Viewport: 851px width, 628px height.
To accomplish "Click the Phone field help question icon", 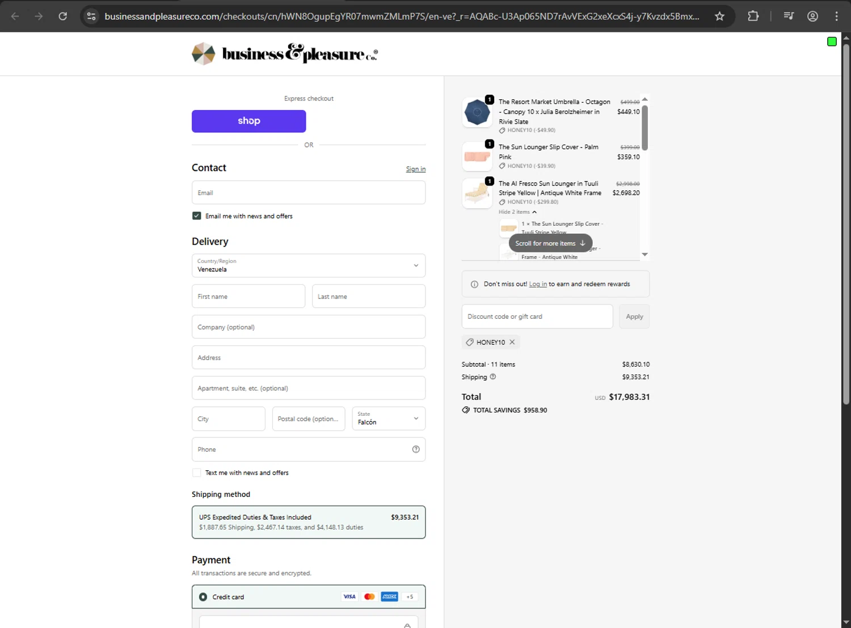I will [x=416, y=449].
